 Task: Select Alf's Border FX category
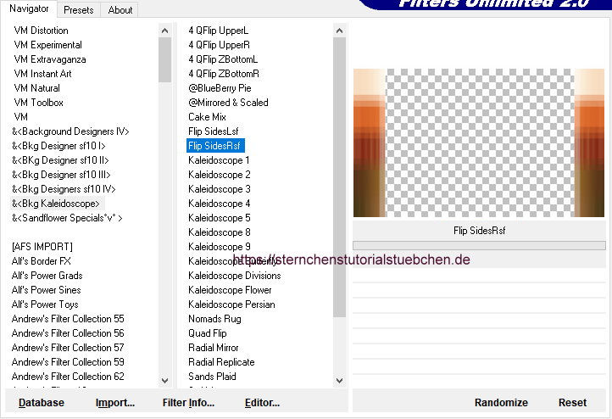click(x=41, y=261)
